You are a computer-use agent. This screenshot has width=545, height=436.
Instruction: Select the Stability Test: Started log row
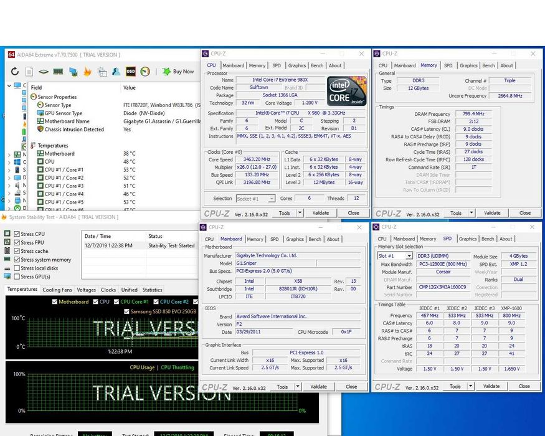pos(140,245)
